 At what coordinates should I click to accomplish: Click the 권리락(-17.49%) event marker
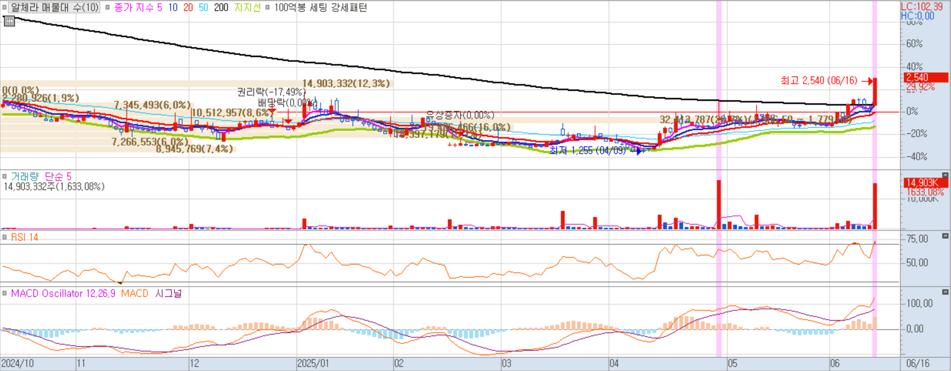(271, 92)
